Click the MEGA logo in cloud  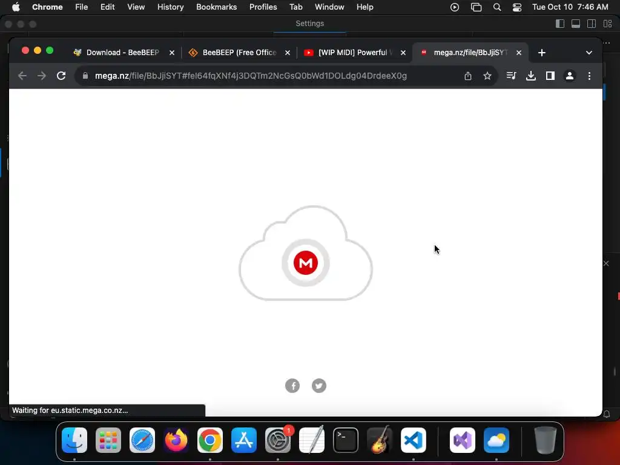point(306,263)
